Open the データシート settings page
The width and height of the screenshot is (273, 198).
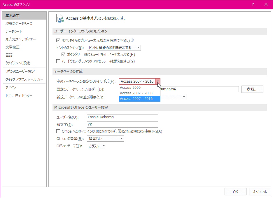click(24, 31)
